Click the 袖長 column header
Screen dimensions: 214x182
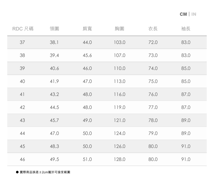click(186, 29)
